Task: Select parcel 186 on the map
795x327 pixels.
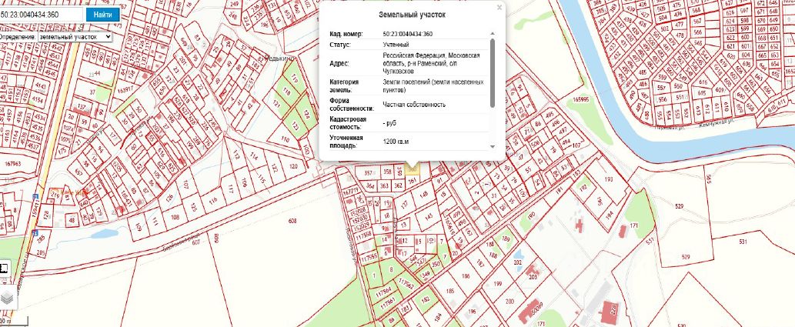Action: point(464,274)
